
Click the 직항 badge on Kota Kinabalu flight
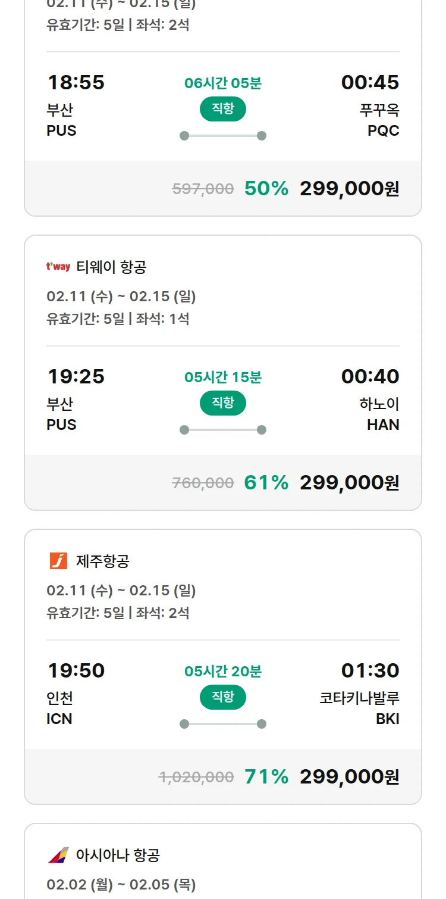click(x=222, y=697)
